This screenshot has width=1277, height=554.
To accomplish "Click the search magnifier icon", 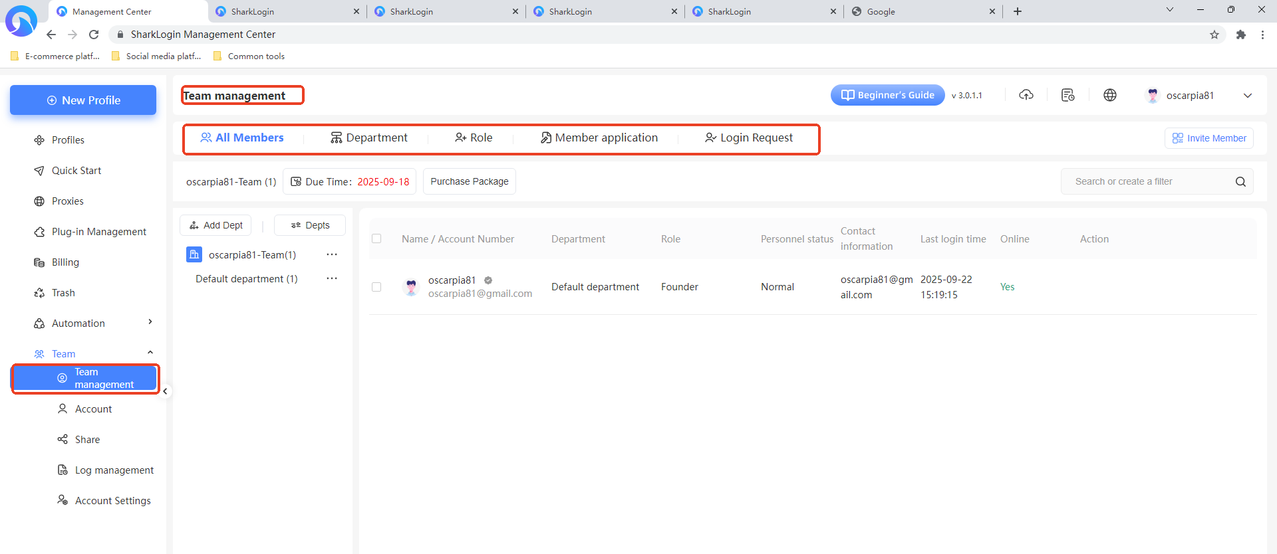I will [1240, 182].
